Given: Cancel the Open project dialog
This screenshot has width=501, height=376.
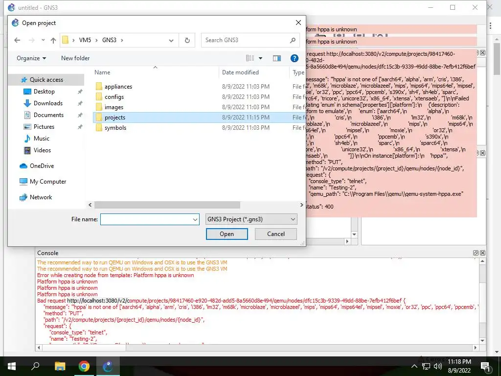Looking at the screenshot, I should pos(276,234).
